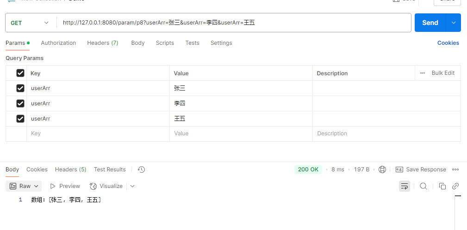Viewport: 467px width, 230px height.
Task: Click the network globe icon
Action: pyautogui.click(x=382, y=169)
